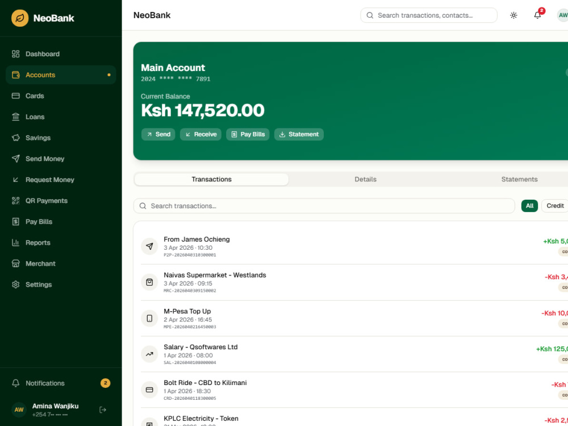Select the Credit filter chip
This screenshot has width=568, height=426.
(x=554, y=206)
